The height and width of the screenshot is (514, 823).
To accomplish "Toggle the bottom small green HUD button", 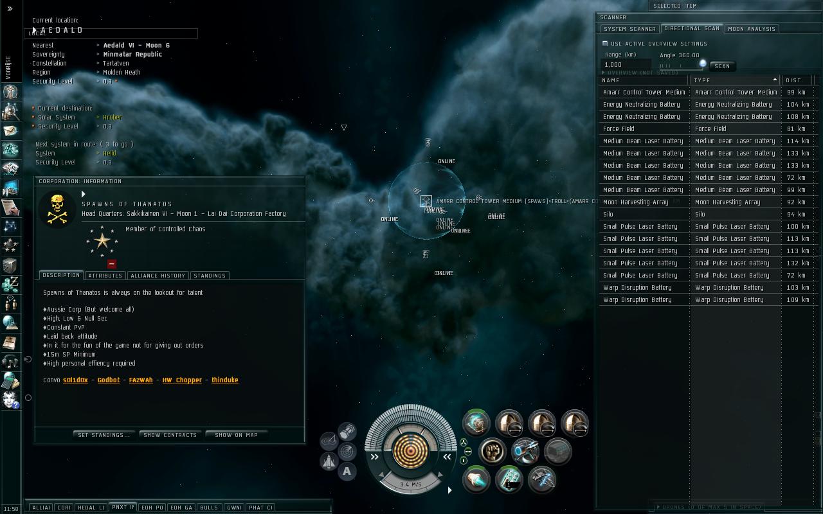I will point(464,461).
